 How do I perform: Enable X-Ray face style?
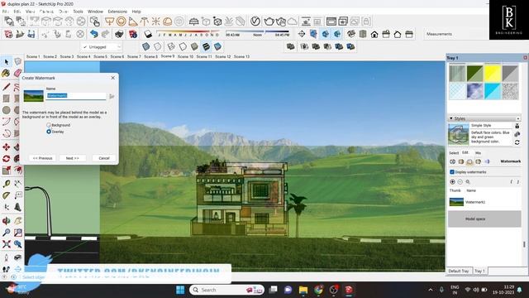click(145, 46)
